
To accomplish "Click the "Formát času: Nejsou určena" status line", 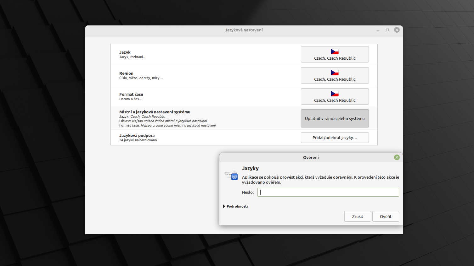I will [x=167, y=125].
